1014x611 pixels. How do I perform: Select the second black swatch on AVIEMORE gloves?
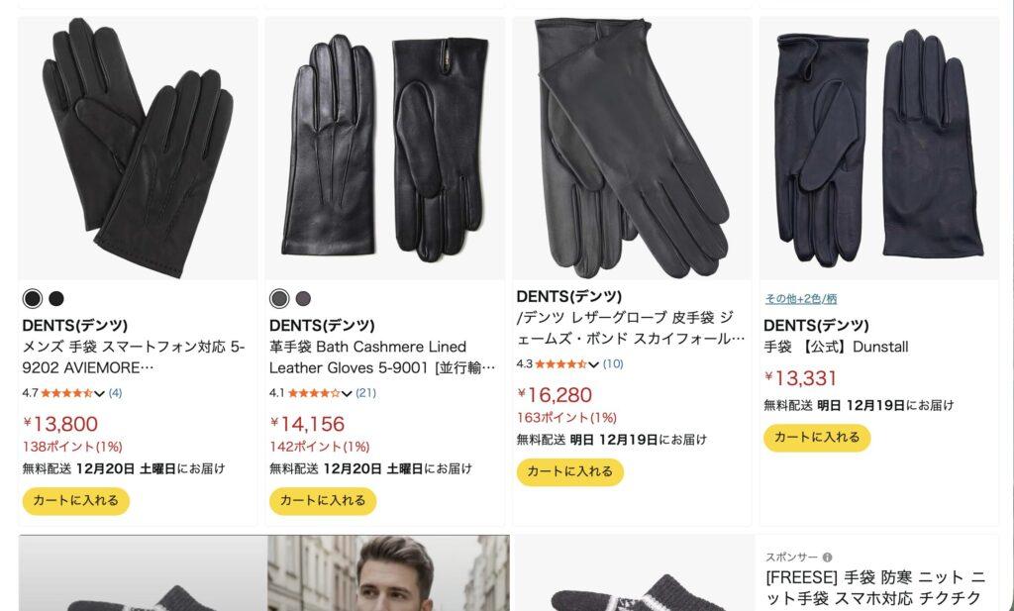[56, 298]
